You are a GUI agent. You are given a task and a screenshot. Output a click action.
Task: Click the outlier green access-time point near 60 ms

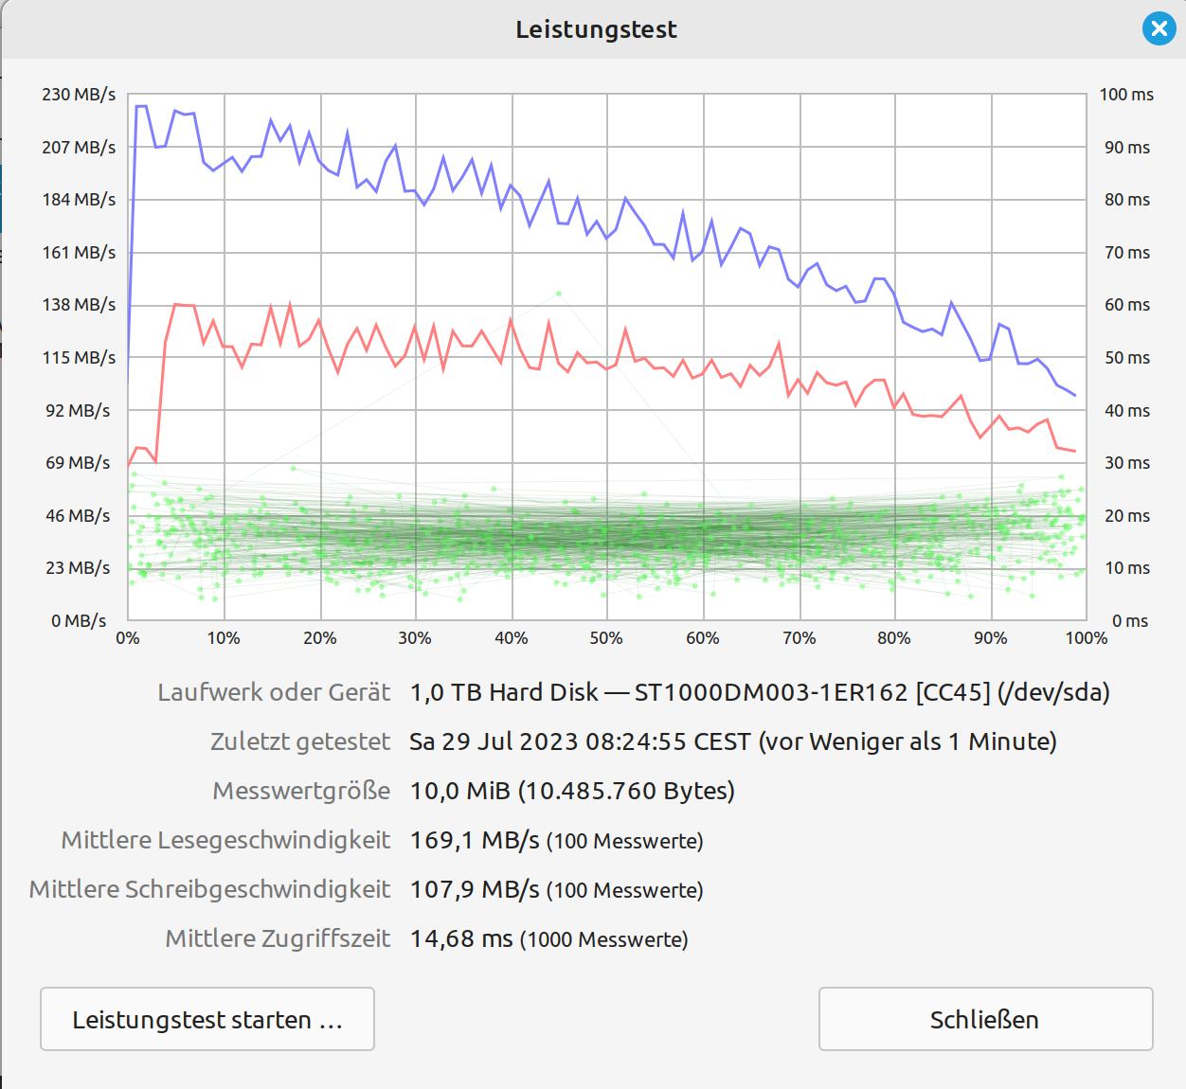[559, 294]
